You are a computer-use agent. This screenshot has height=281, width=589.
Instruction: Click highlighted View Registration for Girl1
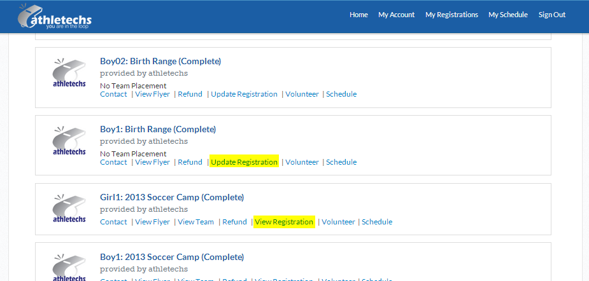[x=284, y=222]
